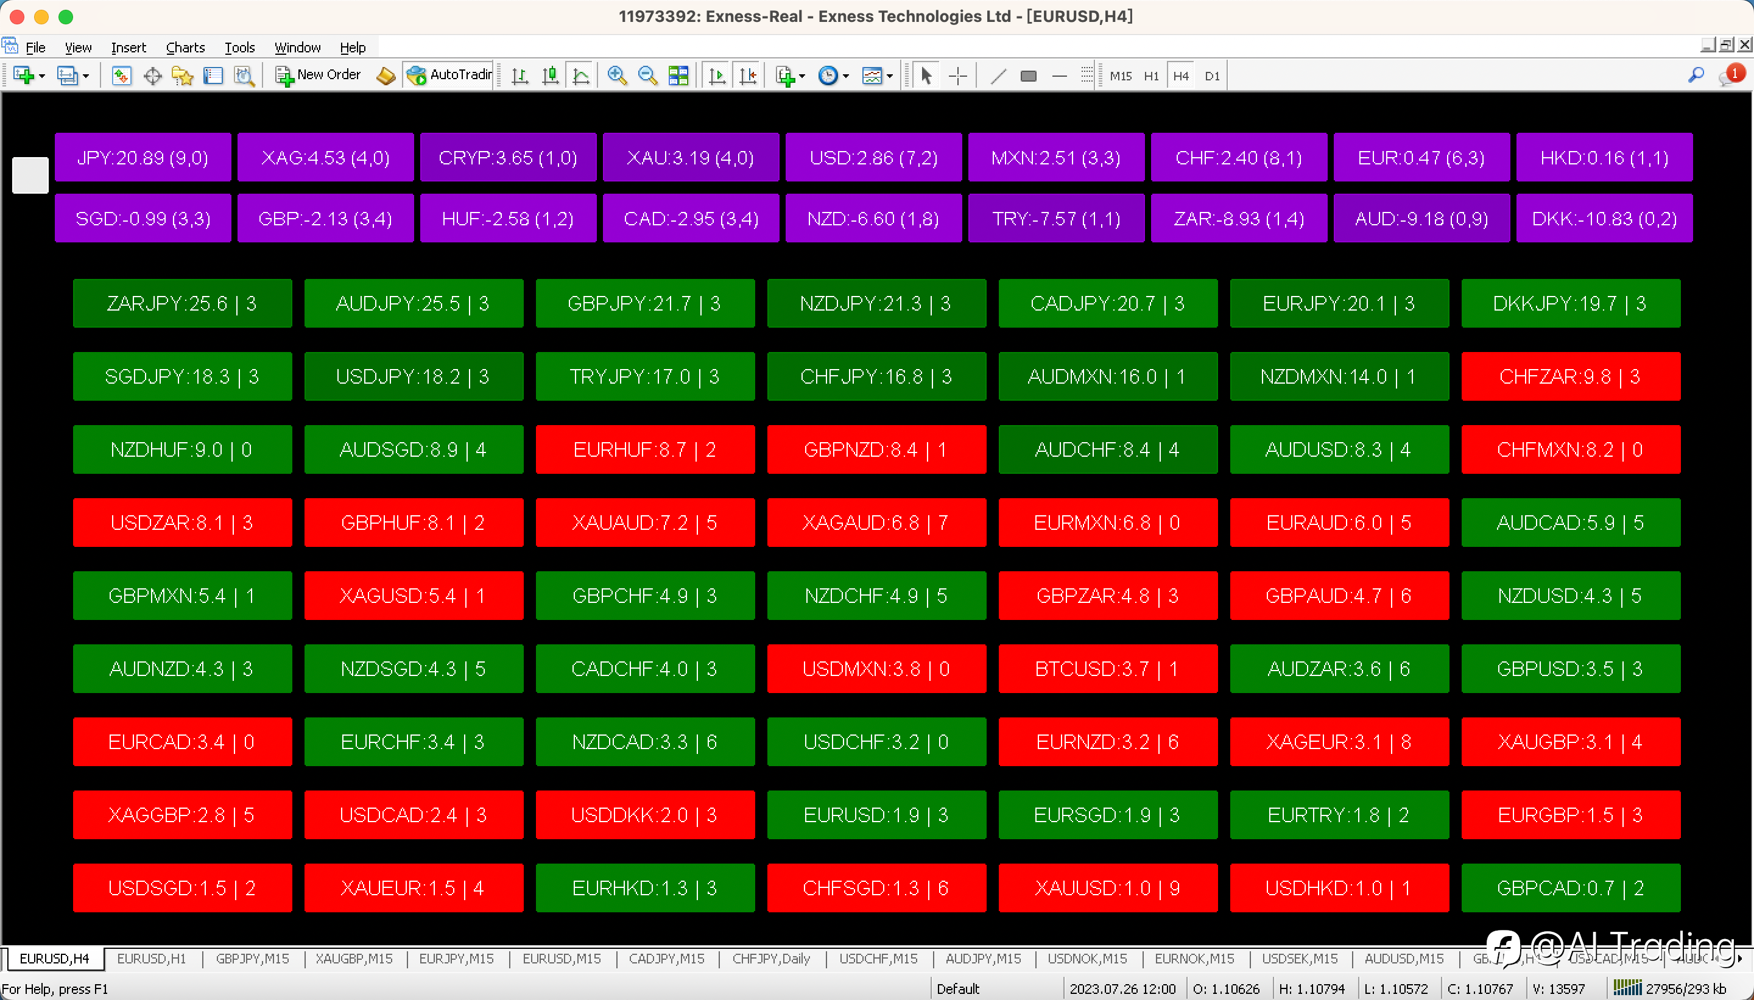Open the notifications chat bubble
Screen dimensions: 1754x1000
point(1731,76)
